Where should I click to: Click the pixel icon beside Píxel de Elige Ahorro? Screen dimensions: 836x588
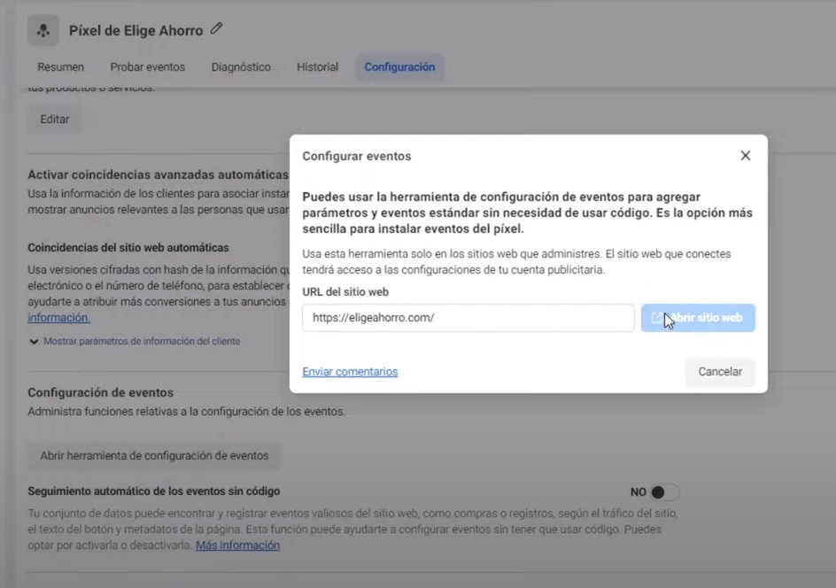43,30
